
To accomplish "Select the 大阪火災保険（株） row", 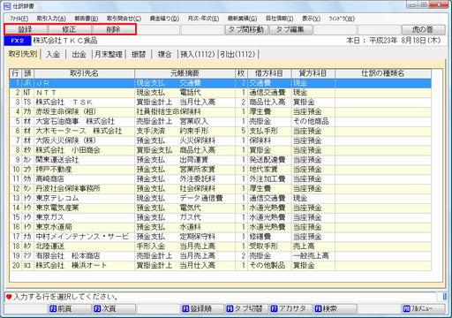I will pyautogui.click(x=221, y=140).
